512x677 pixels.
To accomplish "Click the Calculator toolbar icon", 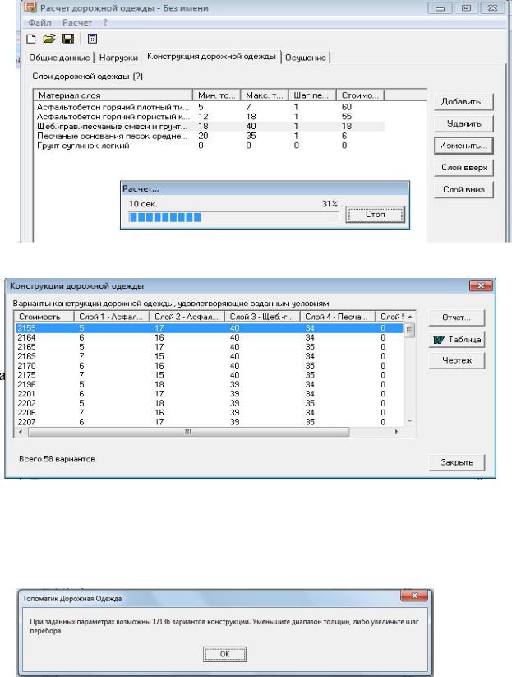I will click(92, 39).
